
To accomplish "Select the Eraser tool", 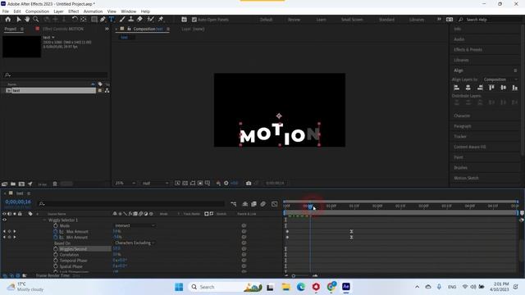I will click(139, 20).
